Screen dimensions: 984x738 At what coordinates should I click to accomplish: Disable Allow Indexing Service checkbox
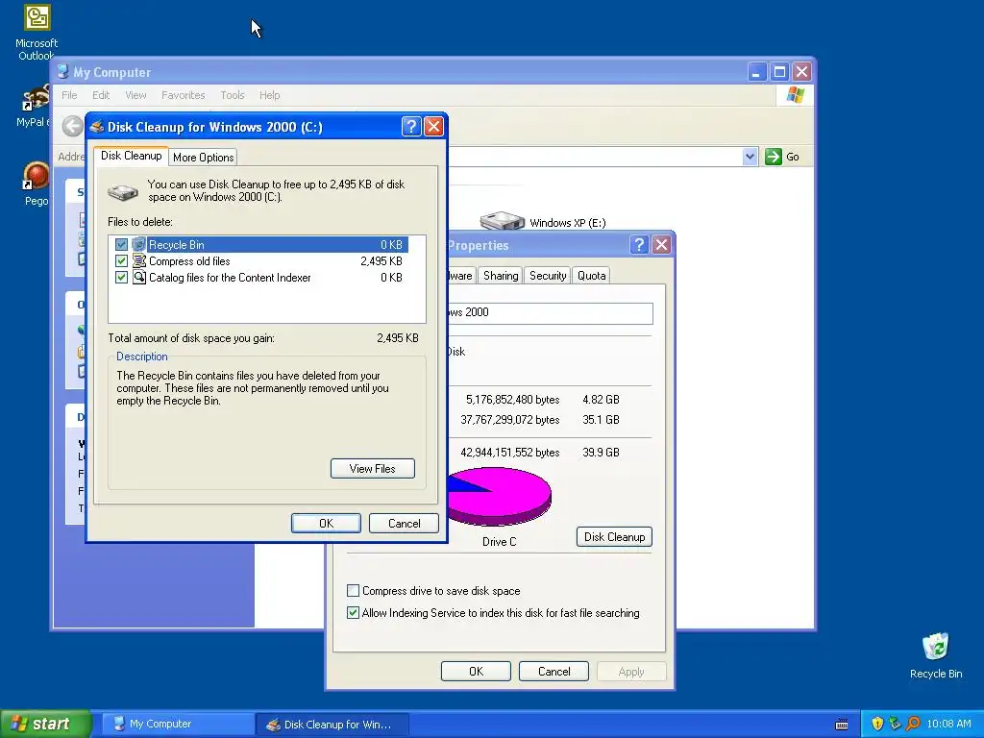(x=353, y=612)
